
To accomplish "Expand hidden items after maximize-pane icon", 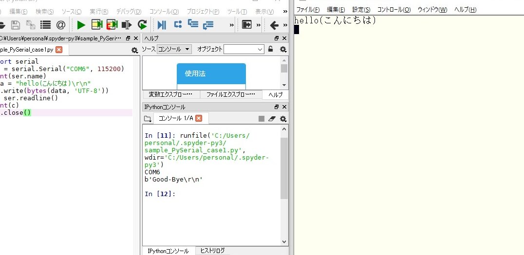I will pyautogui.click(x=258, y=25).
